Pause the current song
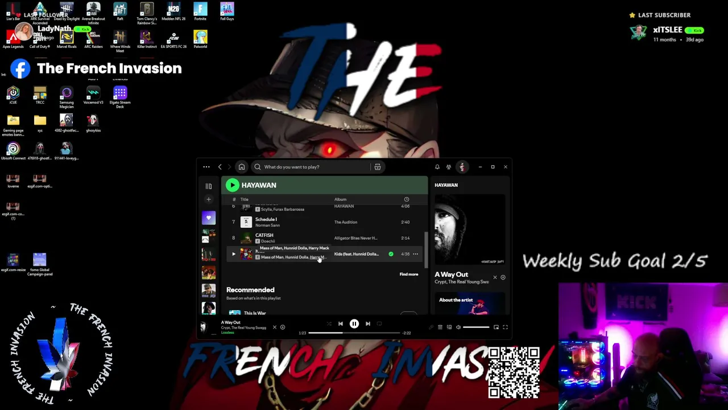Image resolution: width=728 pixels, height=410 pixels. coord(354,324)
